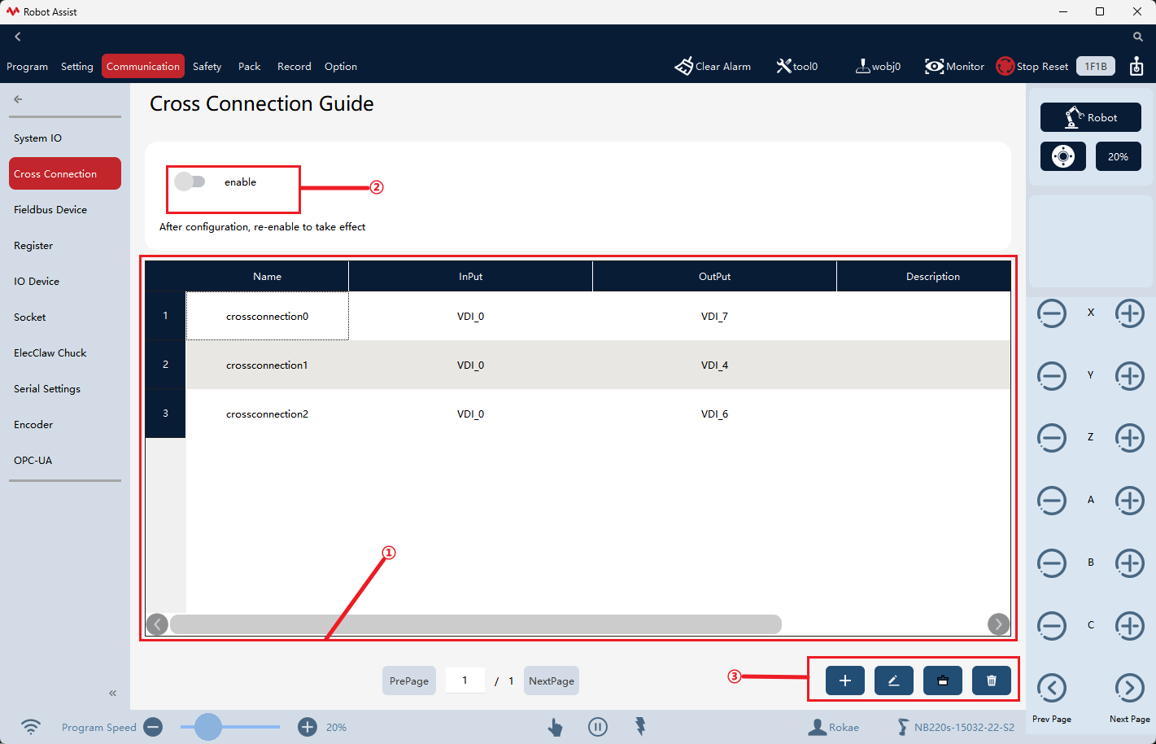Click the Program Speed slider handle
The image size is (1156, 744).
click(208, 727)
